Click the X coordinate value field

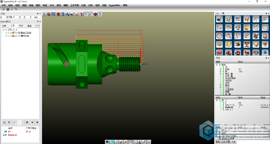(8, 17)
